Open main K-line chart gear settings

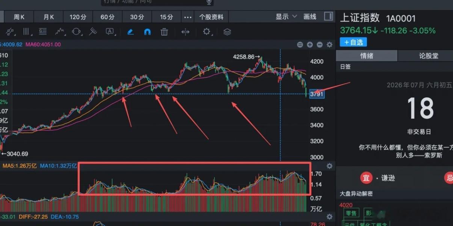[329, 45]
